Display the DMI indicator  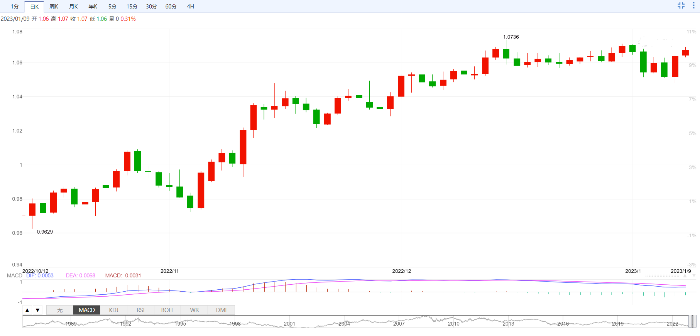click(221, 310)
